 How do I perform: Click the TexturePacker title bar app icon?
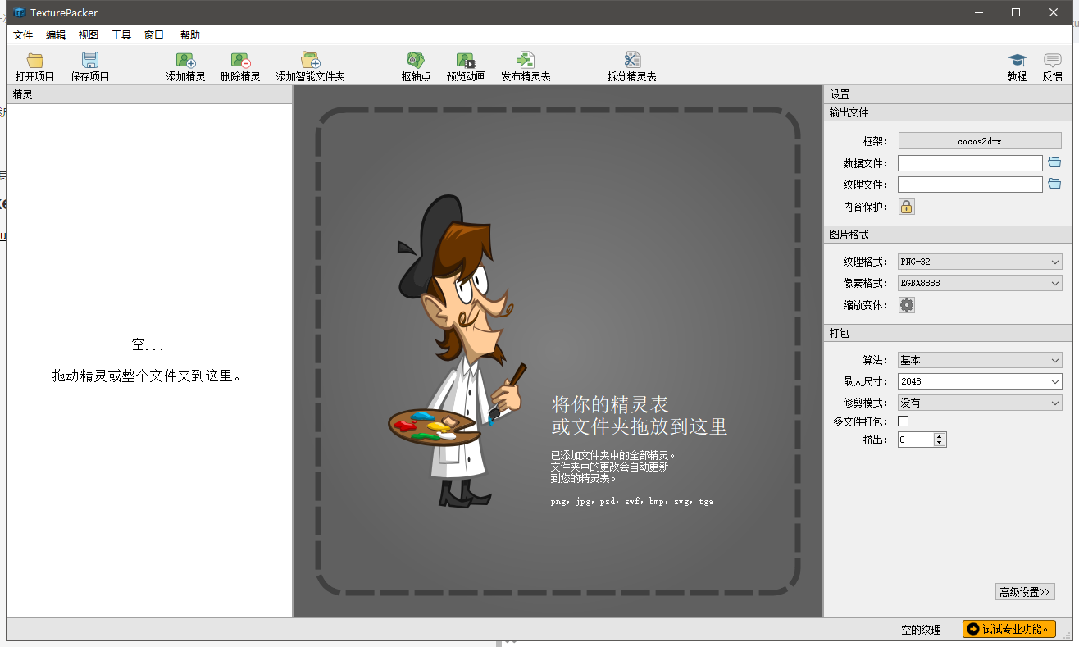click(x=19, y=12)
